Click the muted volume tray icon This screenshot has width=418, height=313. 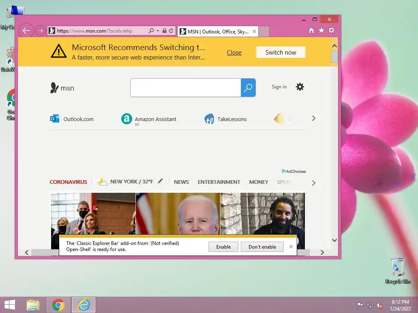380,305
